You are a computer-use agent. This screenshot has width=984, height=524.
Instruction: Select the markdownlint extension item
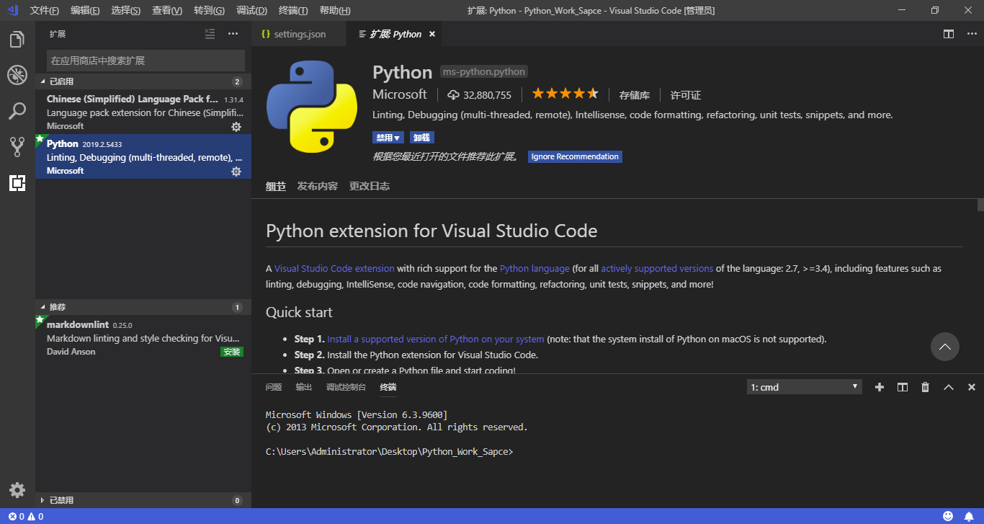143,337
